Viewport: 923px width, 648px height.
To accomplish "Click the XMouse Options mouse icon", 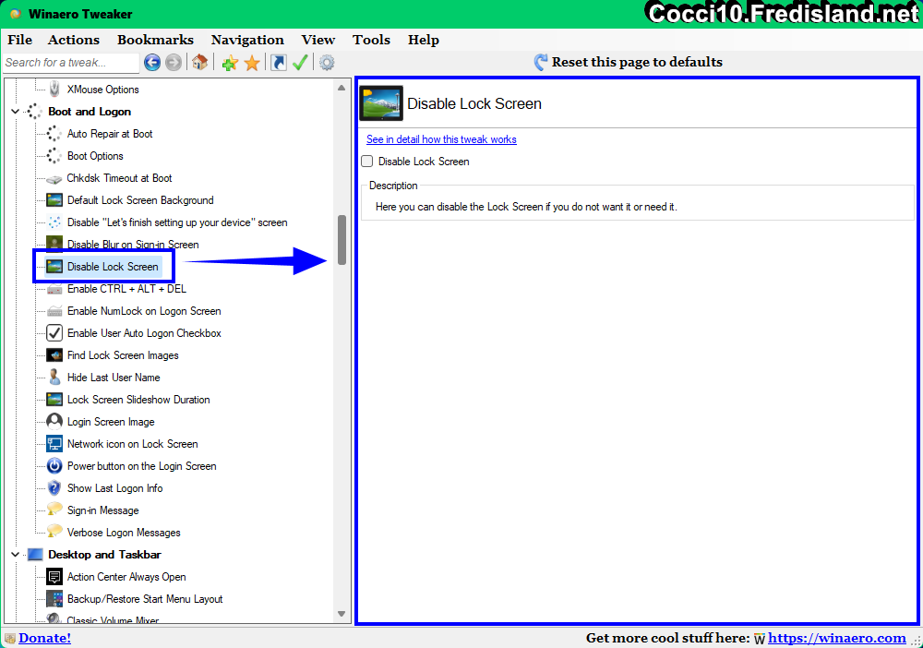I will coord(54,90).
